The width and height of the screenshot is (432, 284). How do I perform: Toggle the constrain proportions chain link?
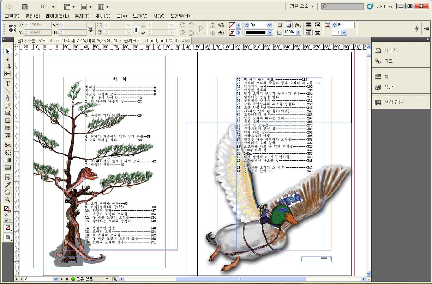point(136,29)
